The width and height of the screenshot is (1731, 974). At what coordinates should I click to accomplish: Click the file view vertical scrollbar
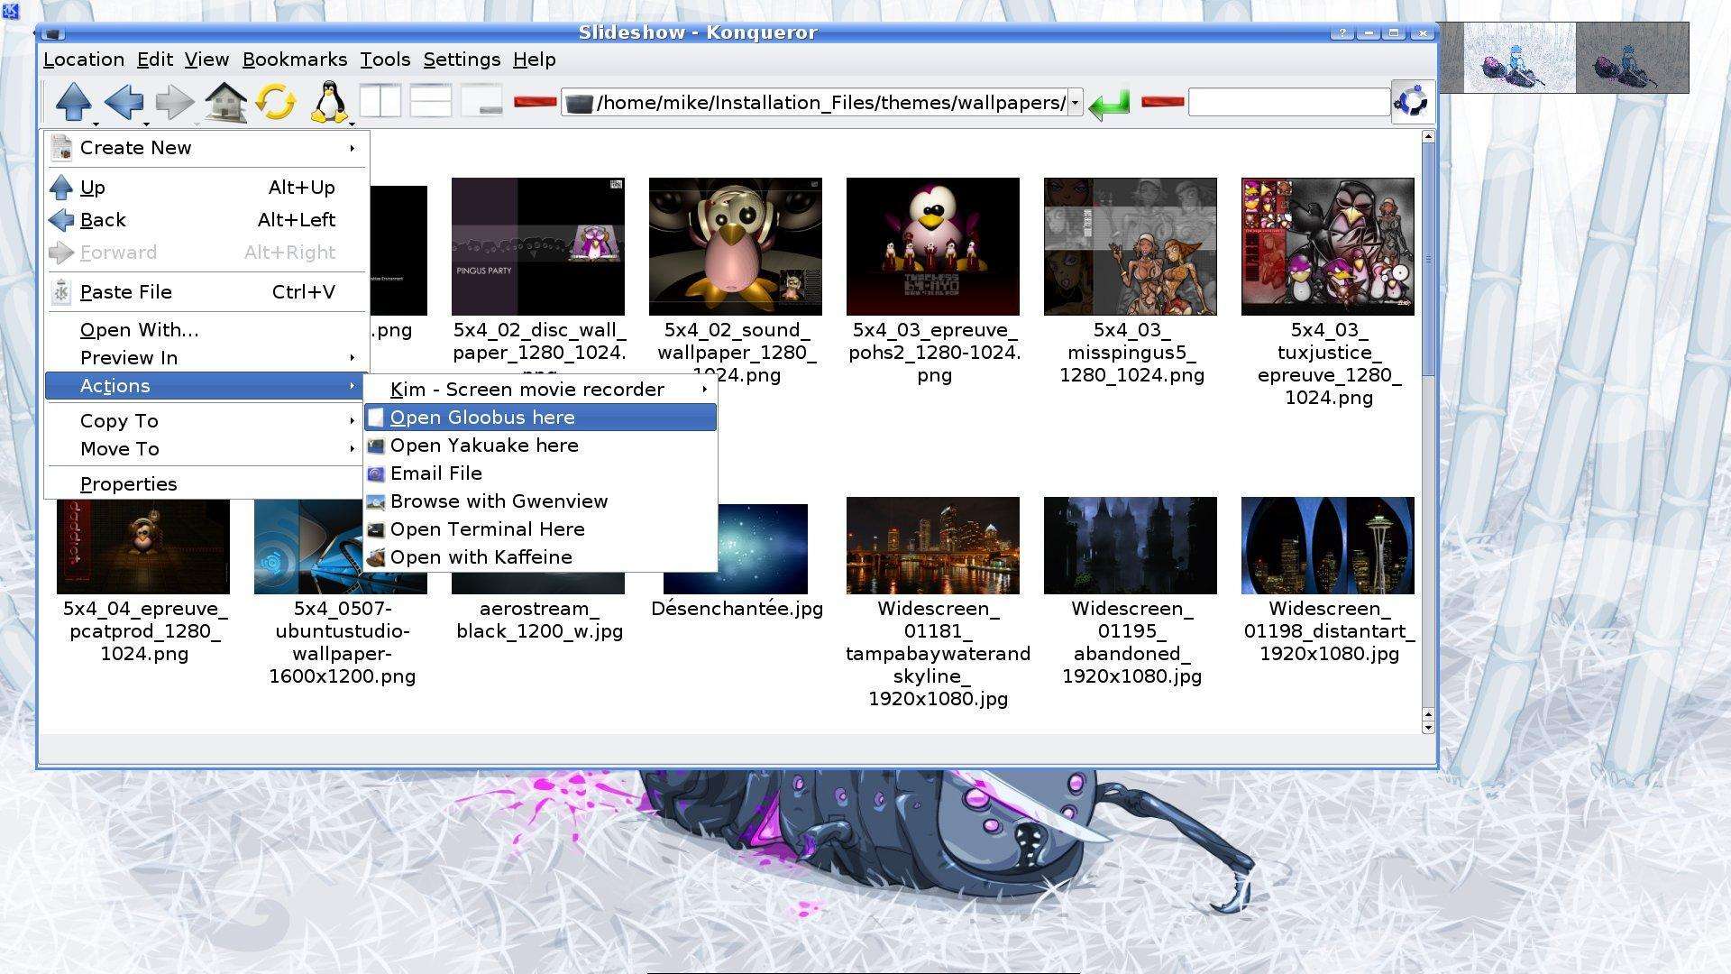coord(1427,431)
